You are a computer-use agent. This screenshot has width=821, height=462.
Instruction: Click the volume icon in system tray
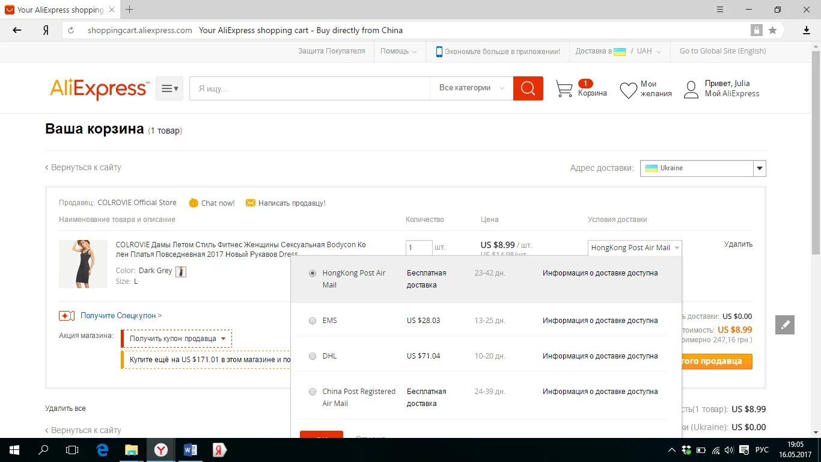tap(729, 450)
